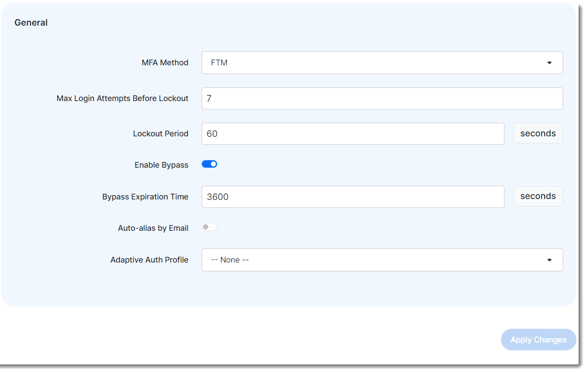Click the seconds unit next to Bypass Expiration Time
The width and height of the screenshot is (587, 372).
click(538, 196)
